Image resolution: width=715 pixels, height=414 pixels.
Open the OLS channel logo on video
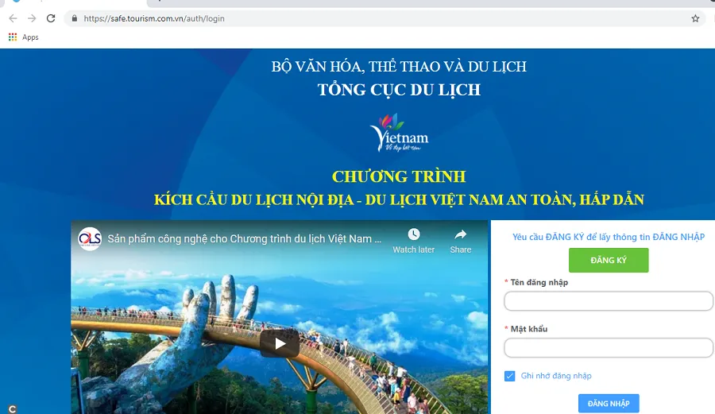click(x=90, y=238)
